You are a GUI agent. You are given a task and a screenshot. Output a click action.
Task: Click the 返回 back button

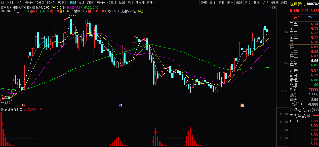coord(284,3)
